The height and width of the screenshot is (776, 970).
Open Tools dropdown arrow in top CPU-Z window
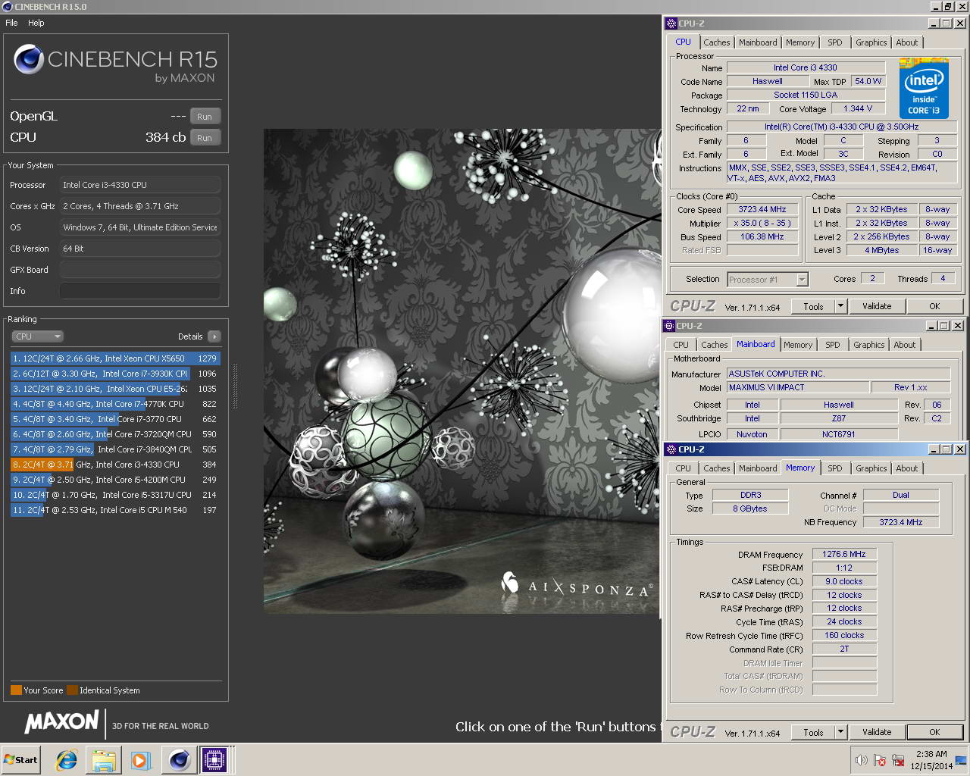[x=840, y=306]
